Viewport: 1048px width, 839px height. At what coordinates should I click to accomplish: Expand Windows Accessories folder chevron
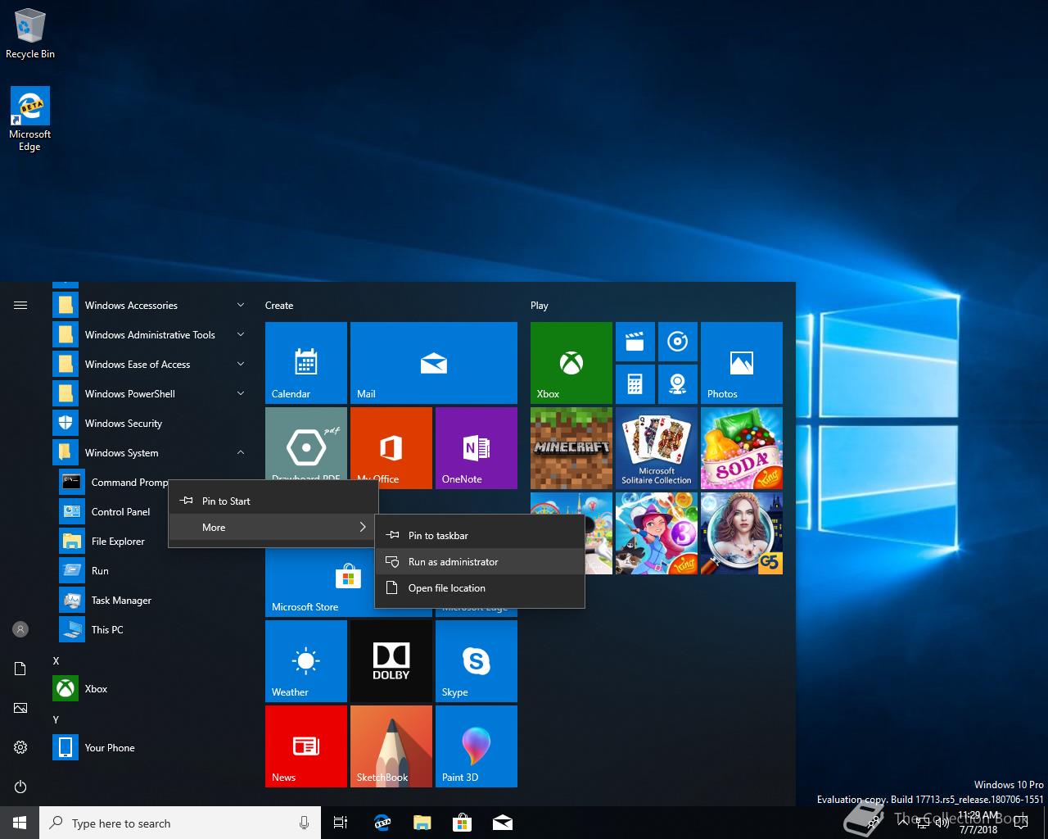(241, 305)
